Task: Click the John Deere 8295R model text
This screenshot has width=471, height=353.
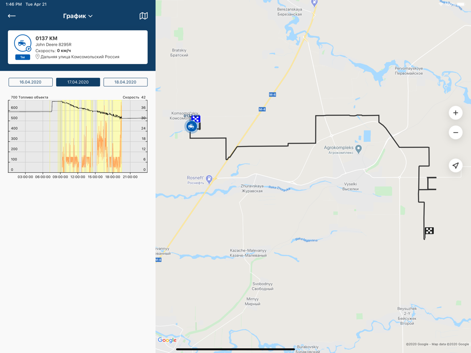Action: 54,44
